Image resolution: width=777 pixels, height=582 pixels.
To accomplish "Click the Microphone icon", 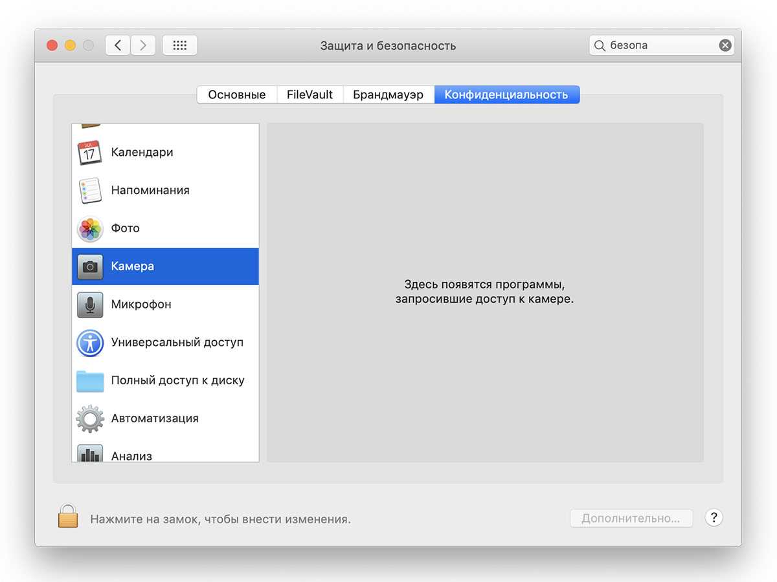I will (89, 305).
